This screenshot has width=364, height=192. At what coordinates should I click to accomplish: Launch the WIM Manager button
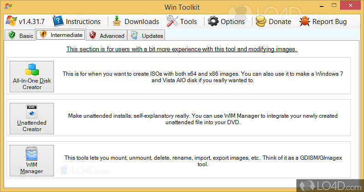pos(32,161)
